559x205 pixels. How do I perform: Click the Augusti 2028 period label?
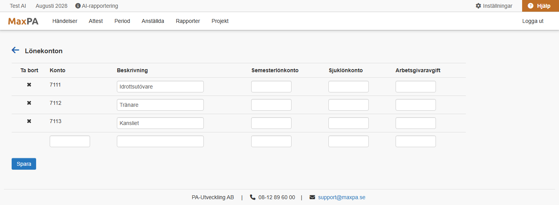[x=51, y=6]
